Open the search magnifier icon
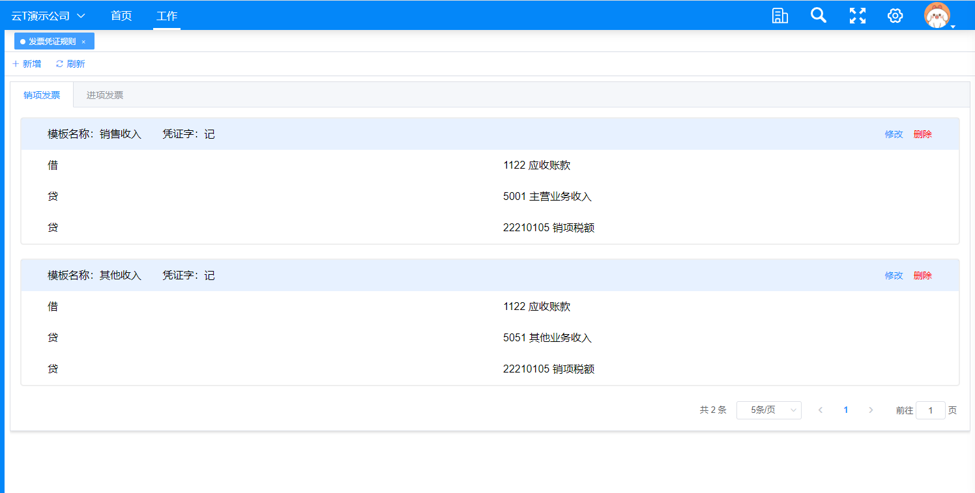This screenshot has height=493, width=975. coord(818,16)
